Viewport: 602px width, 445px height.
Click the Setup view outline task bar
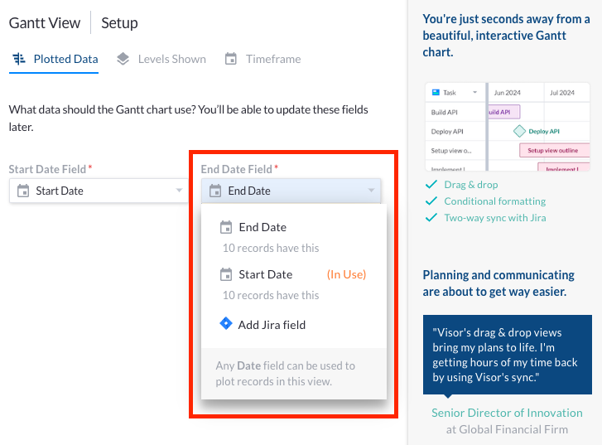(554, 150)
